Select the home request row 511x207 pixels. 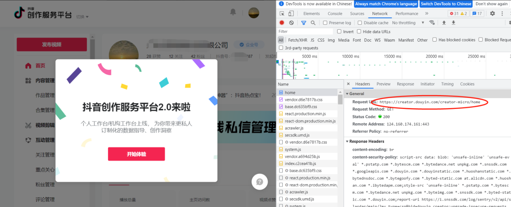307,93
